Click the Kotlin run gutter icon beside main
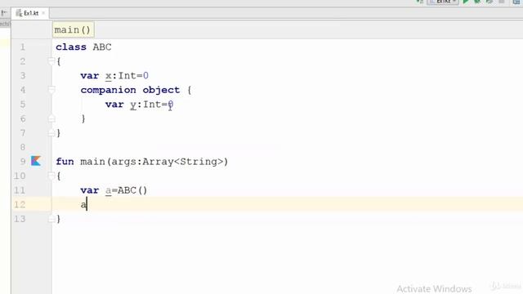The image size is (523, 294). tap(36, 161)
